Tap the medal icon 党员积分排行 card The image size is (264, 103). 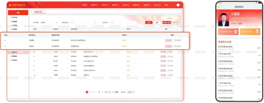[x=257, y=32]
